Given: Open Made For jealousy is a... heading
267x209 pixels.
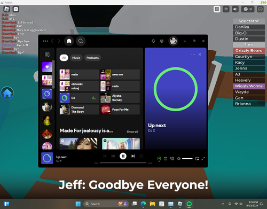Looking at the screenshot, I should [86, 131].
